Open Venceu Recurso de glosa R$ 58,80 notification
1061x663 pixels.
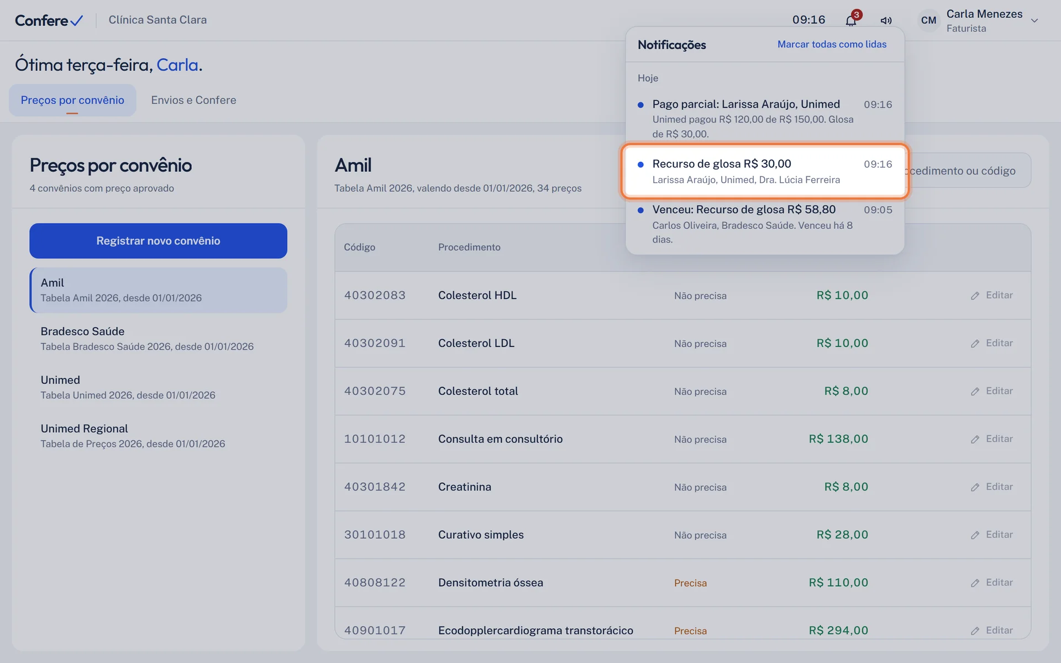coord(765,224)
